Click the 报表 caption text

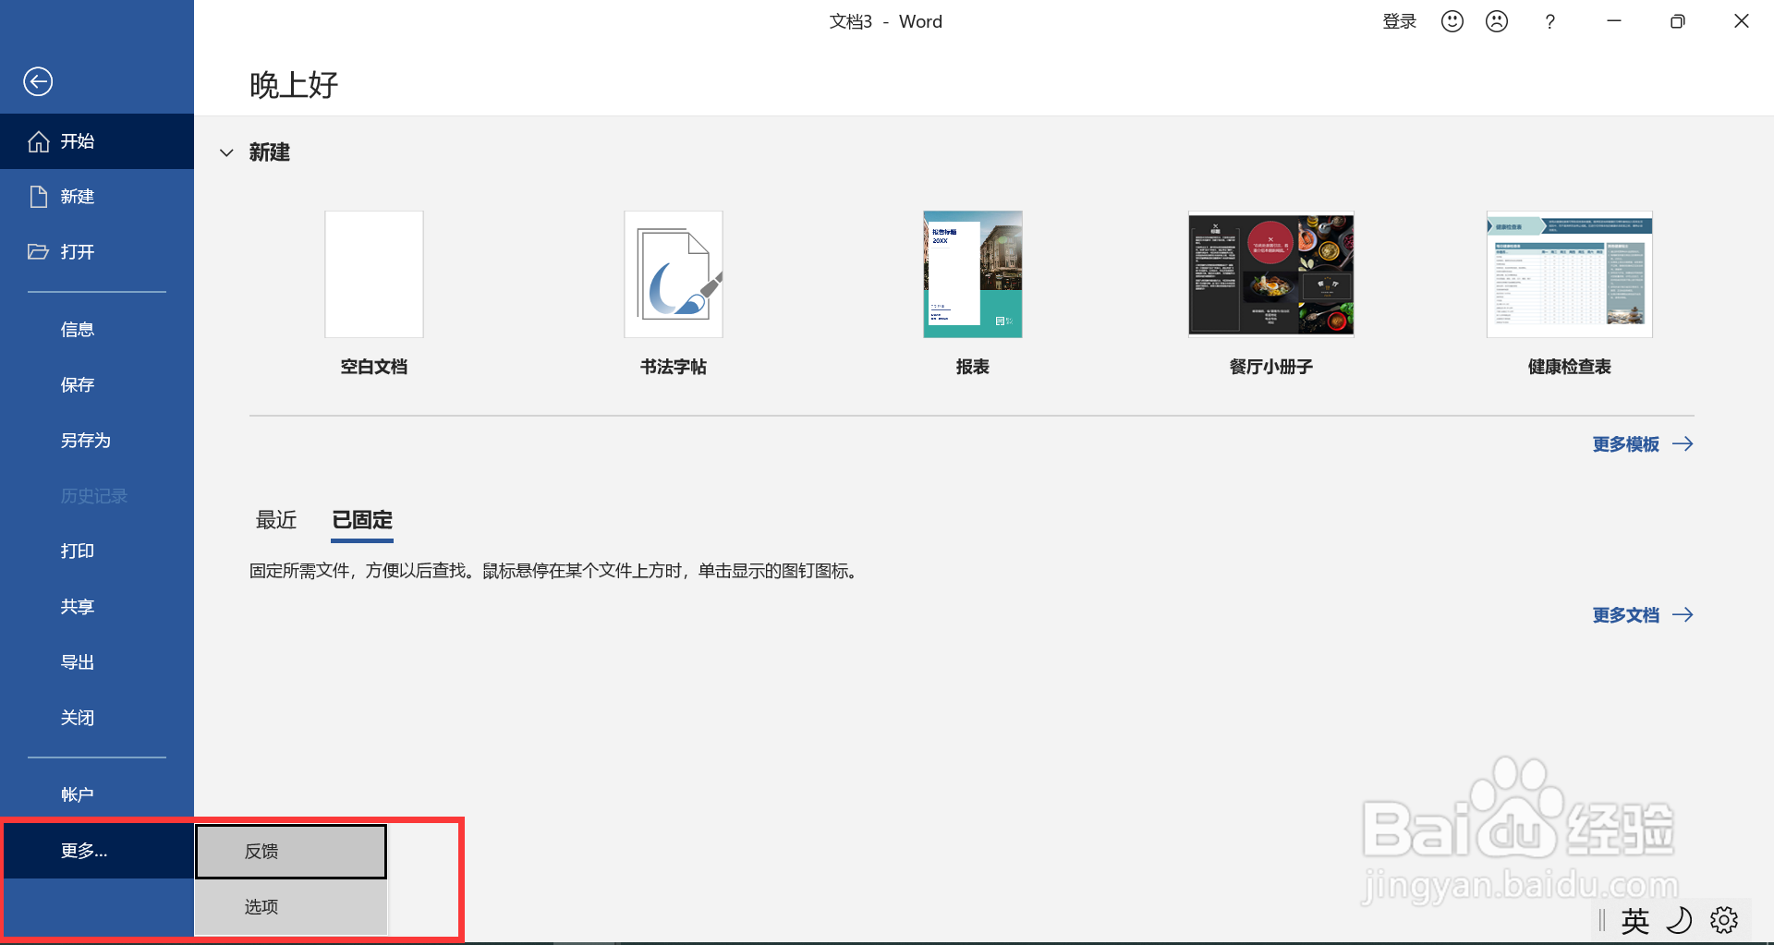pyautogui.click(x=973, y=367)
